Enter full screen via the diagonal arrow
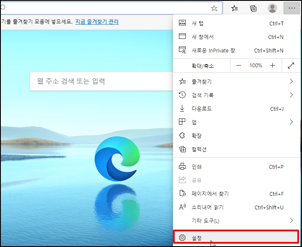This screenshot has height=247, width=302. point(291,66)
